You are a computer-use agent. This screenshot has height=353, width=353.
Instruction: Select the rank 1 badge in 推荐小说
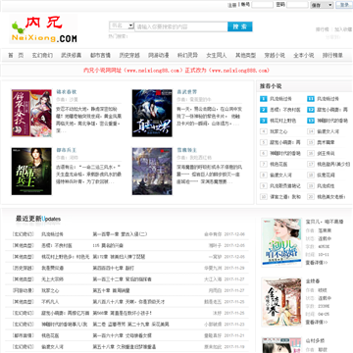264,99
